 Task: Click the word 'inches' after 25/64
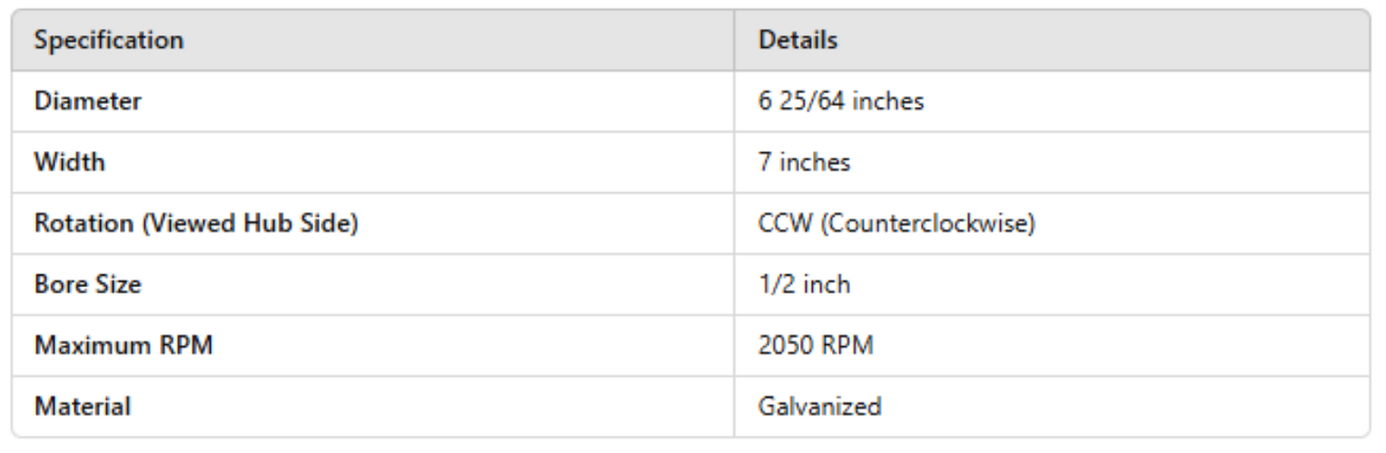[x=887, y=101]
